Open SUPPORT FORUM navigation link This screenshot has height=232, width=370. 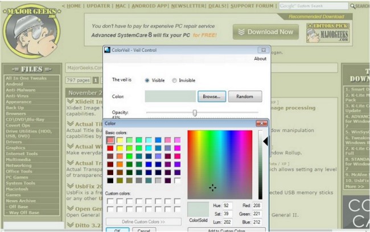[x=252, y=6]
